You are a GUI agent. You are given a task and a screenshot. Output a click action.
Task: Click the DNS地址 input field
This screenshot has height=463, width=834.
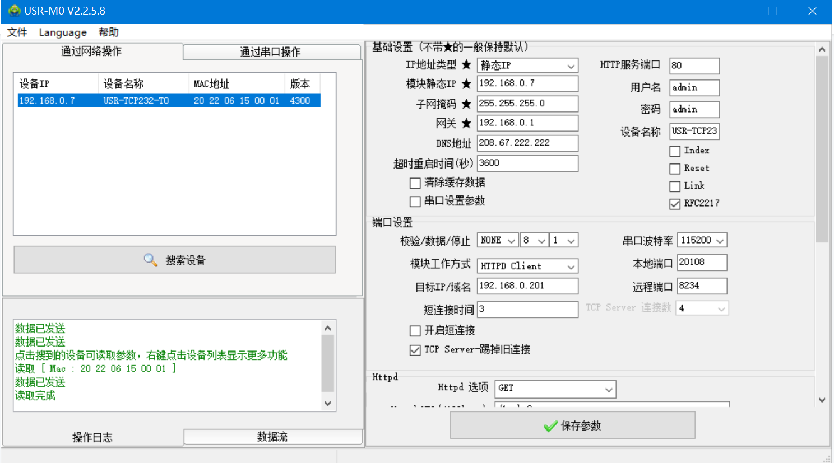tap(527, 143)
